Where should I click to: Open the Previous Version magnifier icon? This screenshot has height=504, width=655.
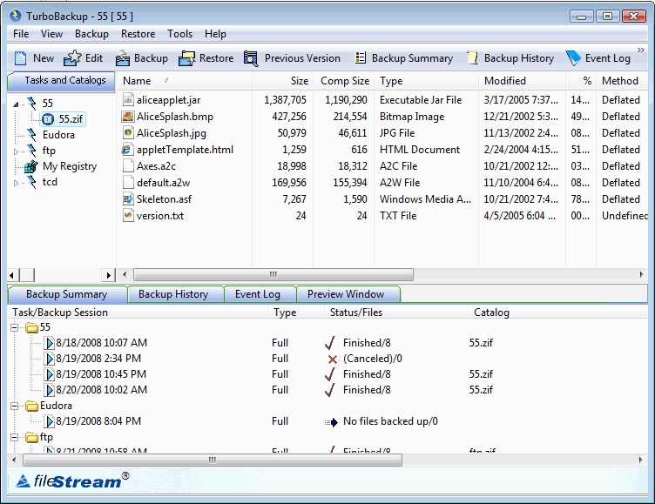(x=251, y=58)
